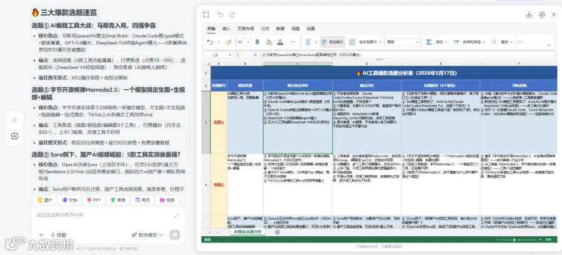Show more font options ellipsis
The image size is (562, 255).
tap(292, 42)
